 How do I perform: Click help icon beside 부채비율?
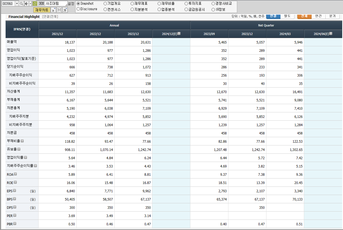(x=22, y=141)
